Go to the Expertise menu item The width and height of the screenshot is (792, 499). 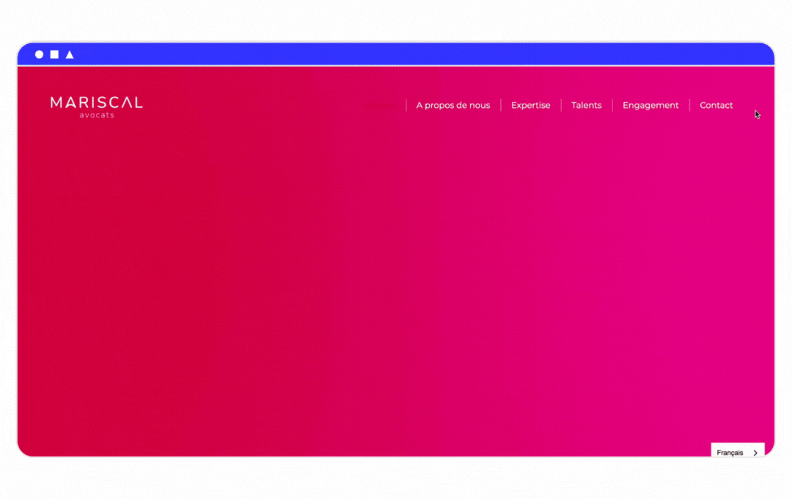click(530, 105)
